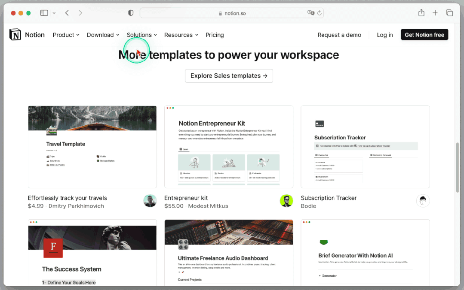Open a new browser tab
The width and height of the screenshot is (464, 290).
[x=435, y=13]
